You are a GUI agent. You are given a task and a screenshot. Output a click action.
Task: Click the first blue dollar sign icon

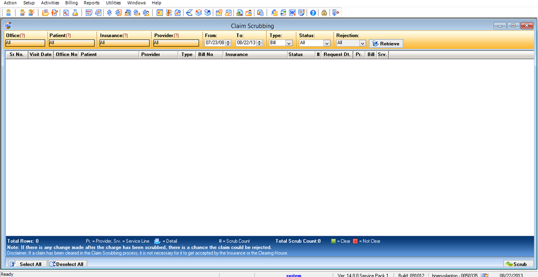[110, 13]
